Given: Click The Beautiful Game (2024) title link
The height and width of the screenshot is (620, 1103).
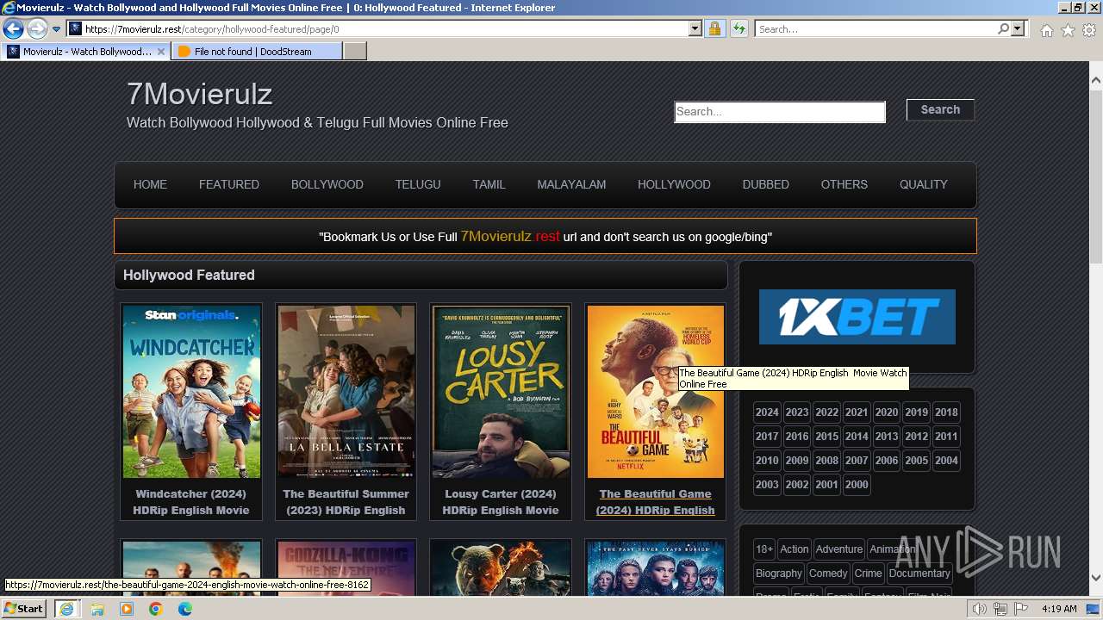Looking at the screenshot, I should coord(656,502).
